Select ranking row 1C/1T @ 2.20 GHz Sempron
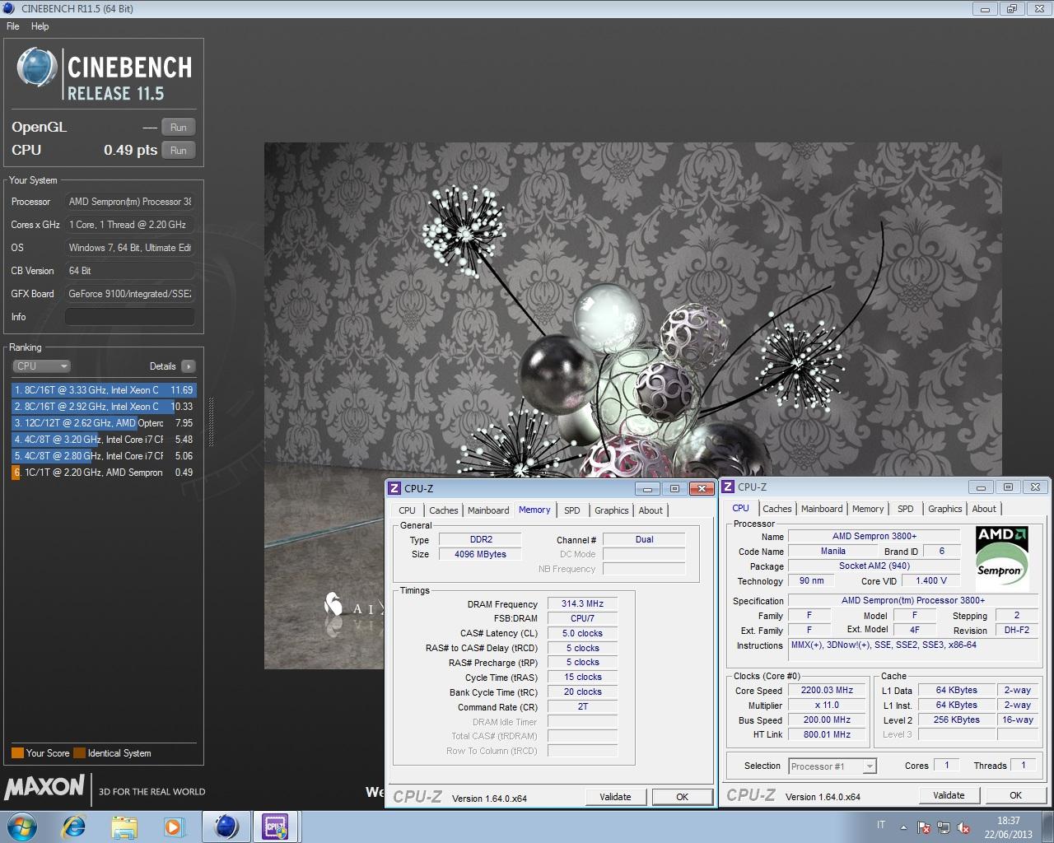 tap(104, 473)
